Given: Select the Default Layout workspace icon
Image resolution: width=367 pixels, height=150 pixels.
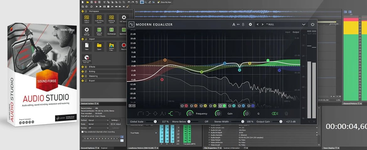Looking at the screenshot, I should click(87, 19).
